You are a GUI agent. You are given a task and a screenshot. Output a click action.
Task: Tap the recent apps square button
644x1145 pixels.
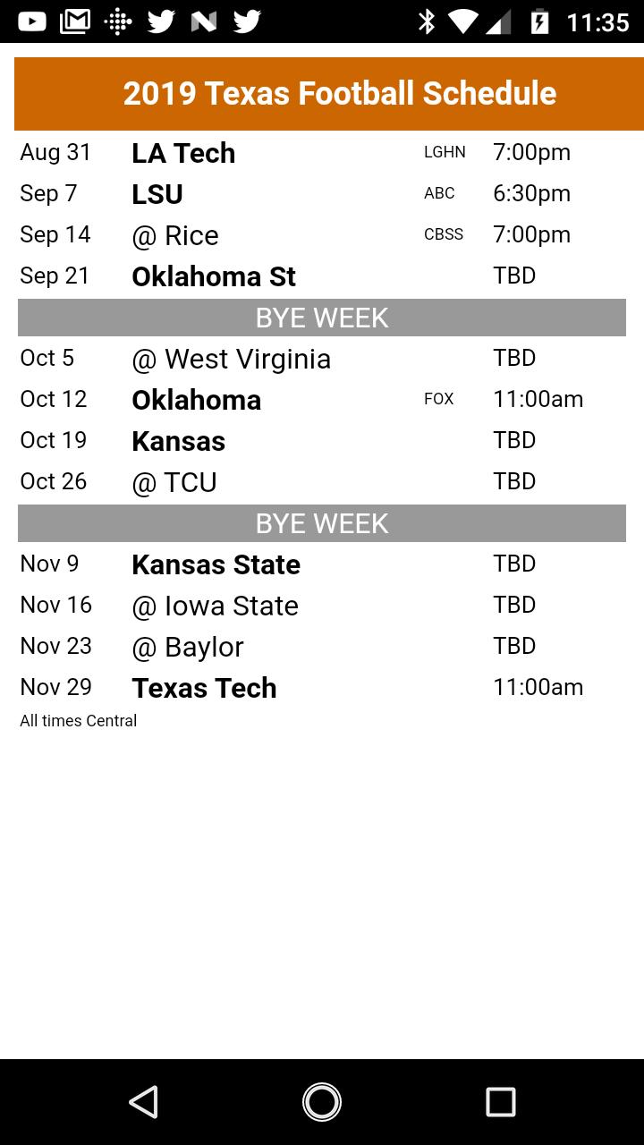click(501, 1102)
